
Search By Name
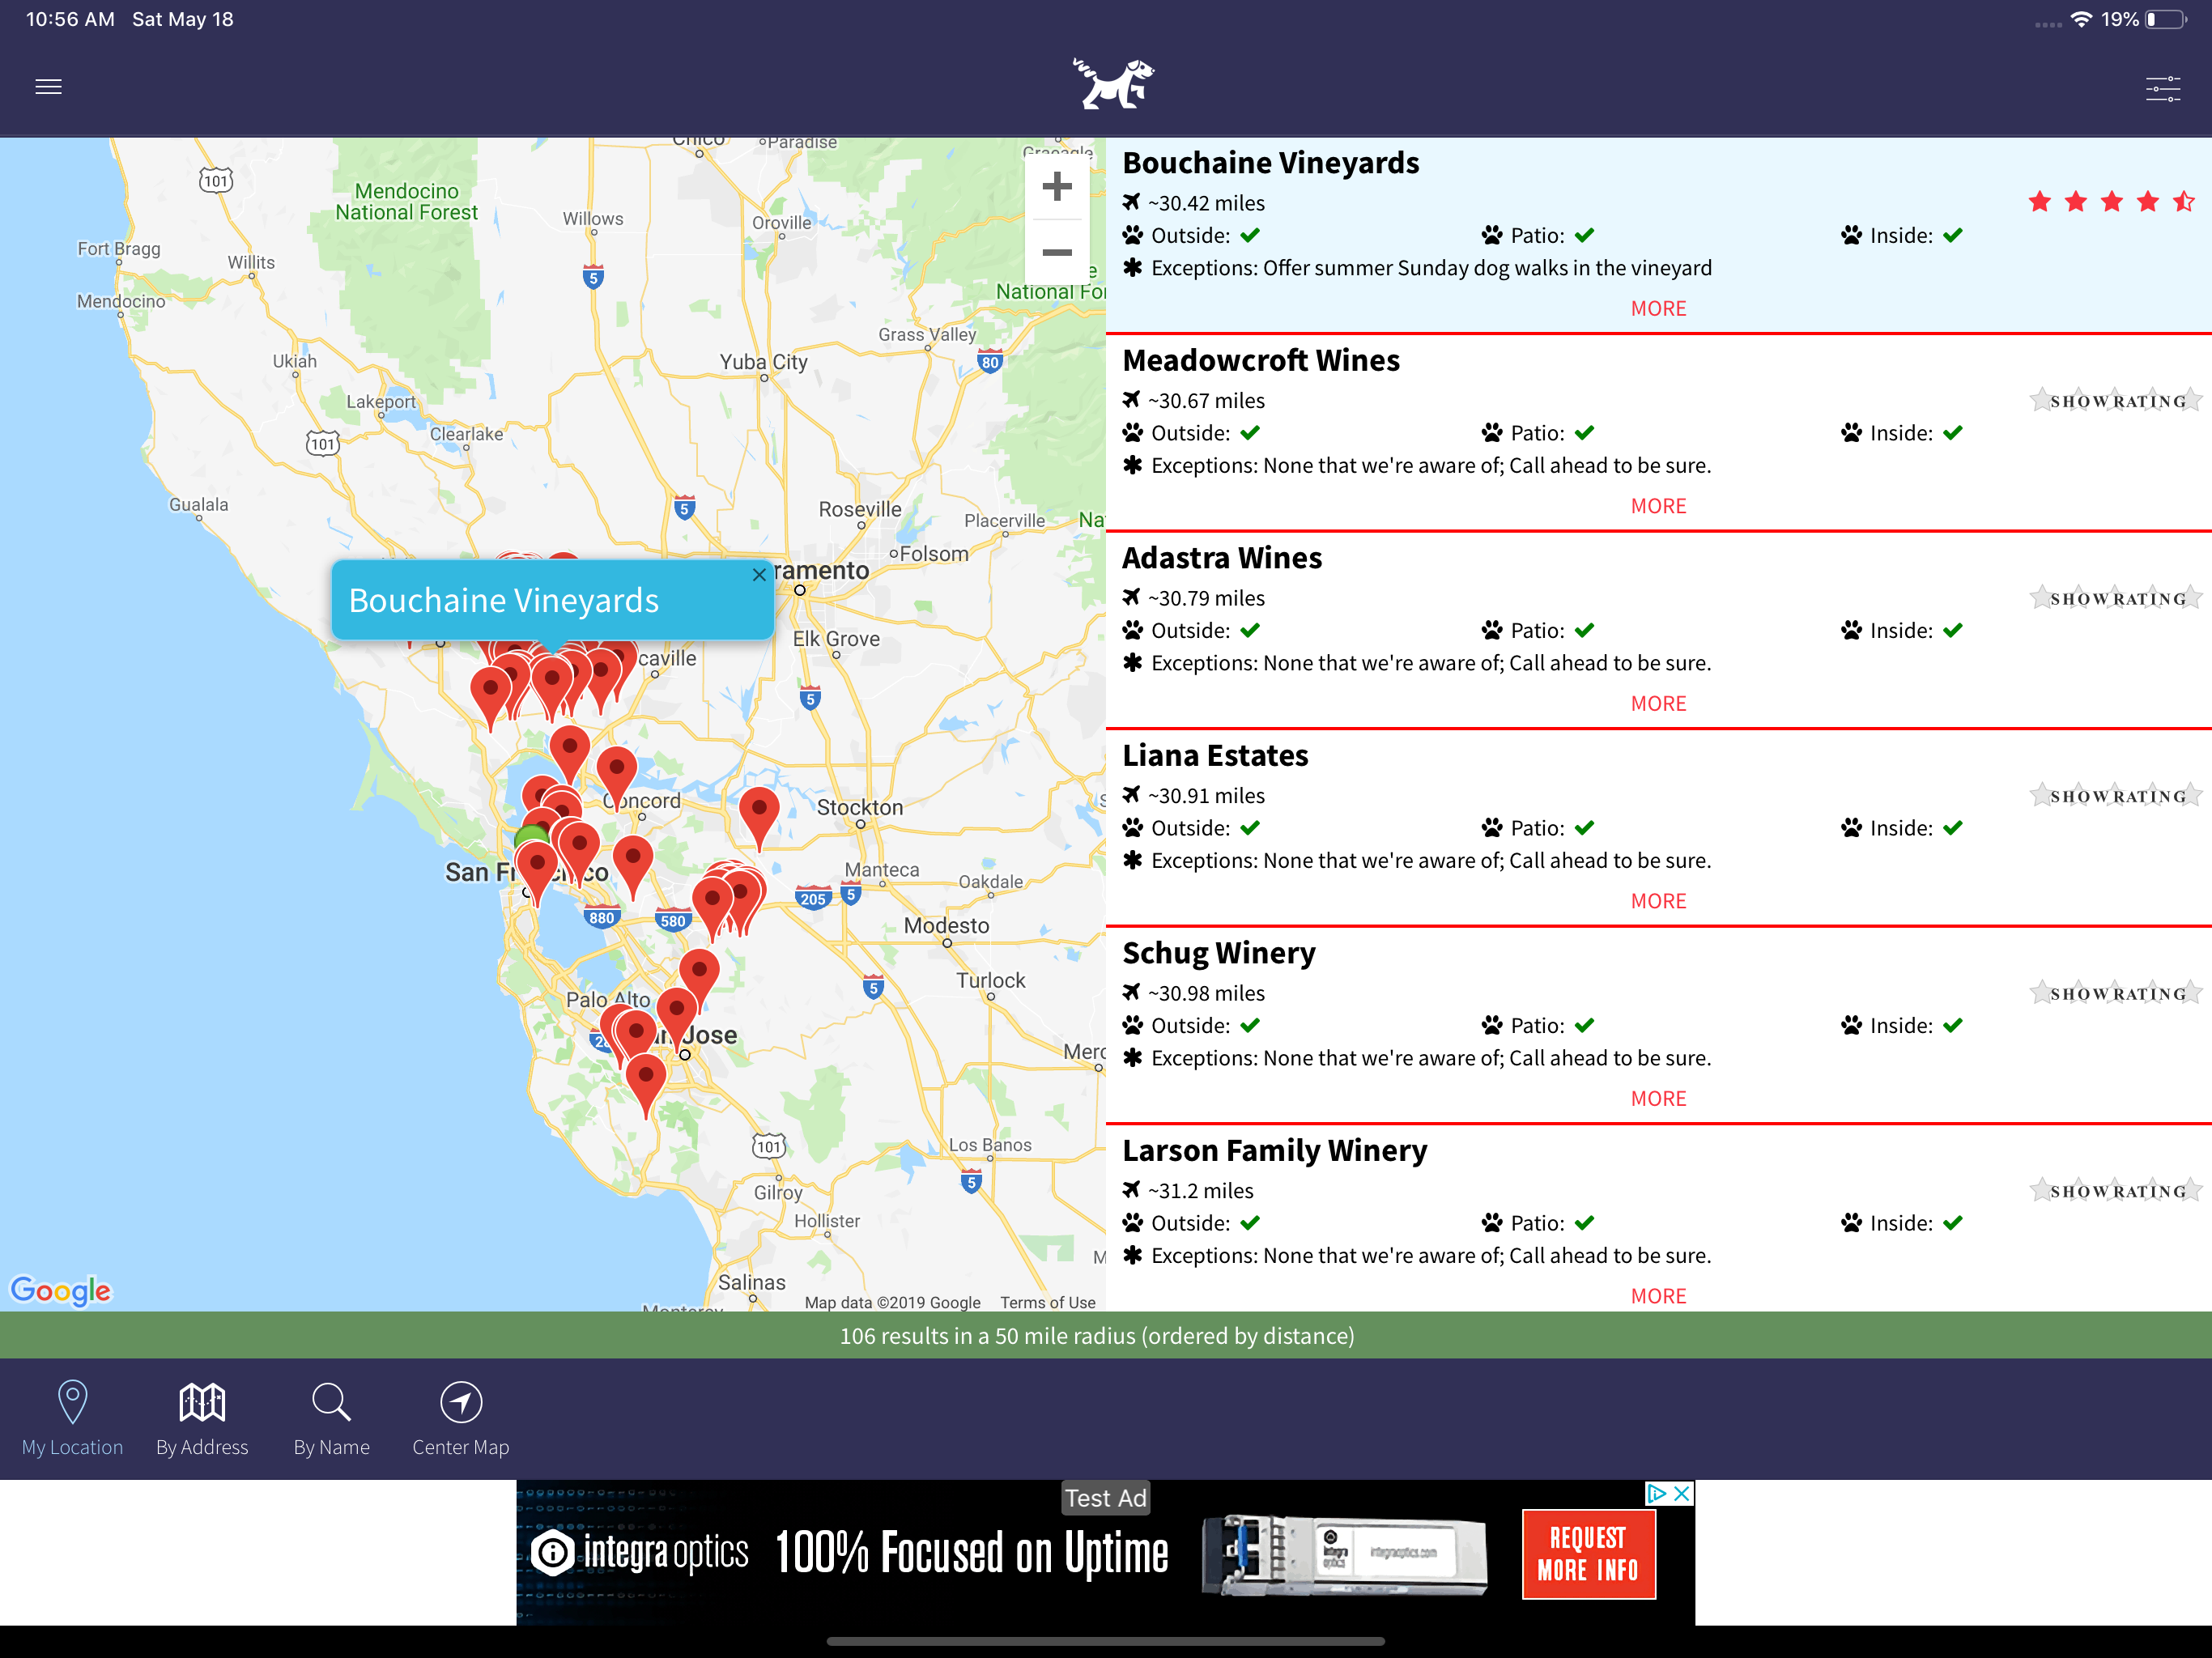[331, 1418]
